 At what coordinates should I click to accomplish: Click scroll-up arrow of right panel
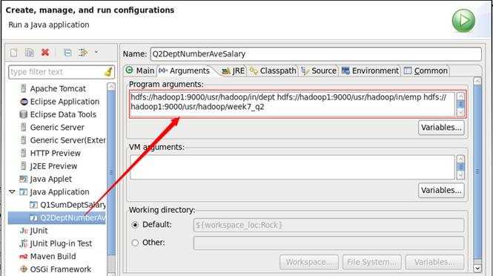(477, 81)
